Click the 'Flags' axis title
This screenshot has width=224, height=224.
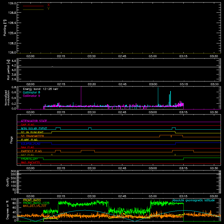click(x=11, y=140)
